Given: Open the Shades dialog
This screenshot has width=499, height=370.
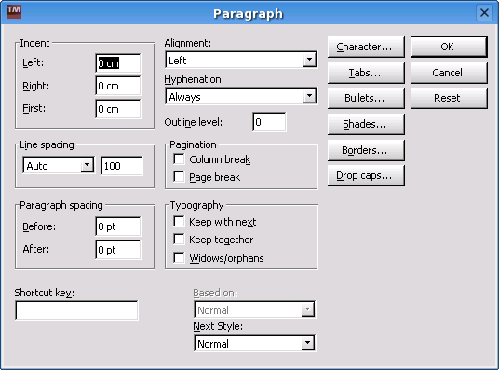Looking at the screenshot, I should (x=366, y=124).
